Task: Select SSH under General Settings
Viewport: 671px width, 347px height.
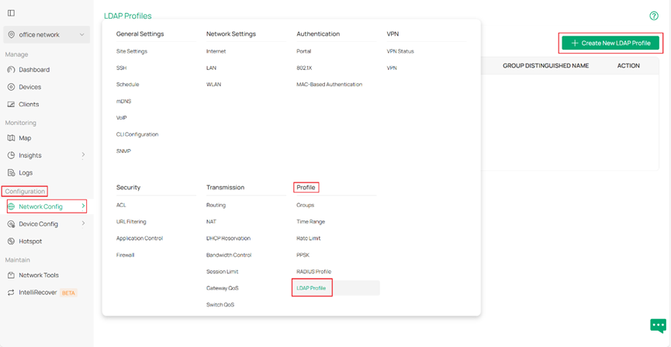Action: 122,68
